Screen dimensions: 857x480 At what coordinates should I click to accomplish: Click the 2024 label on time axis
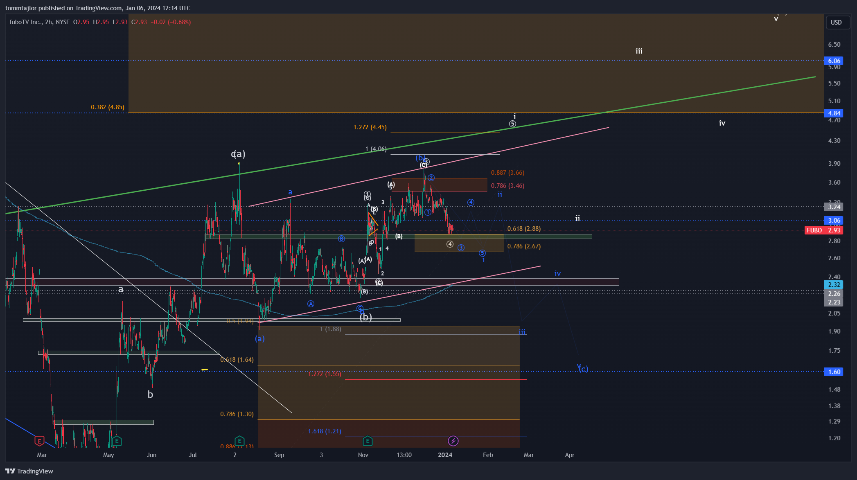point(445,455)
